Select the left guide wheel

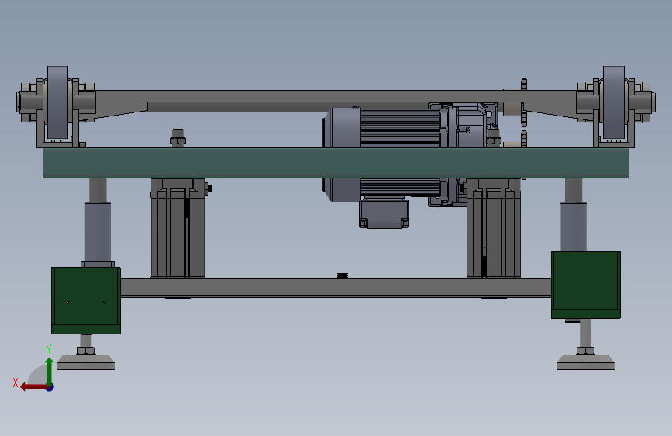pyautogui.click(x=57, y=102)
